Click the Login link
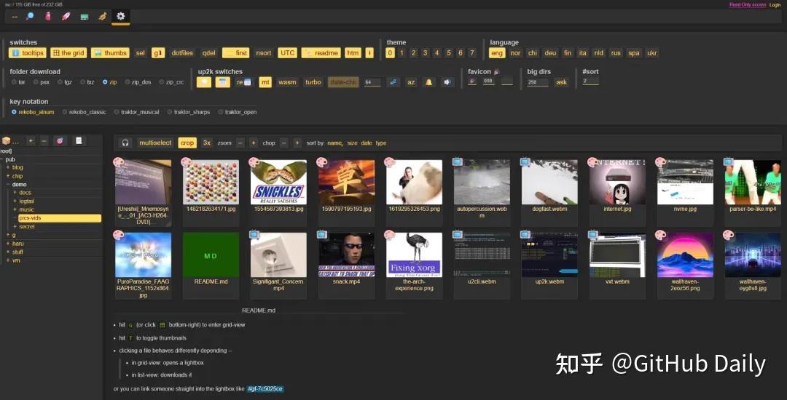The width and height of the screenshot is (787, 400). 775,4
